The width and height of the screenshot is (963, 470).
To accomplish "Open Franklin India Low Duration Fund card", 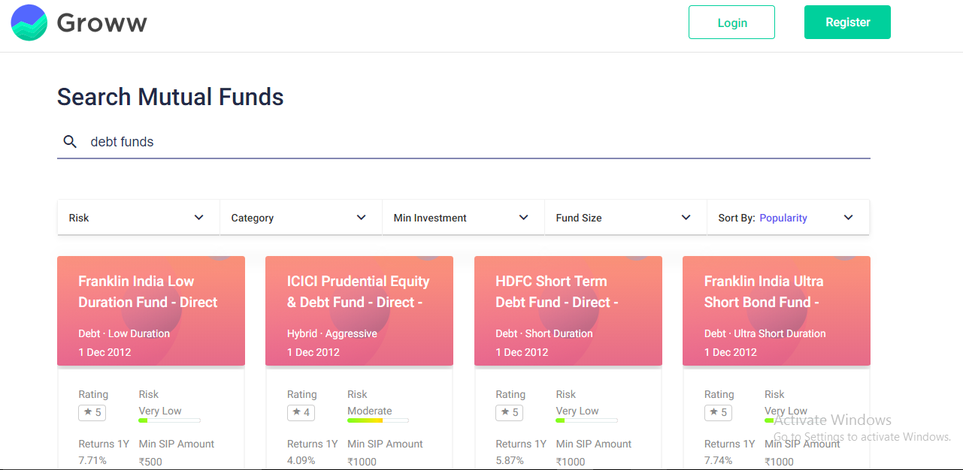I will 151,311.
